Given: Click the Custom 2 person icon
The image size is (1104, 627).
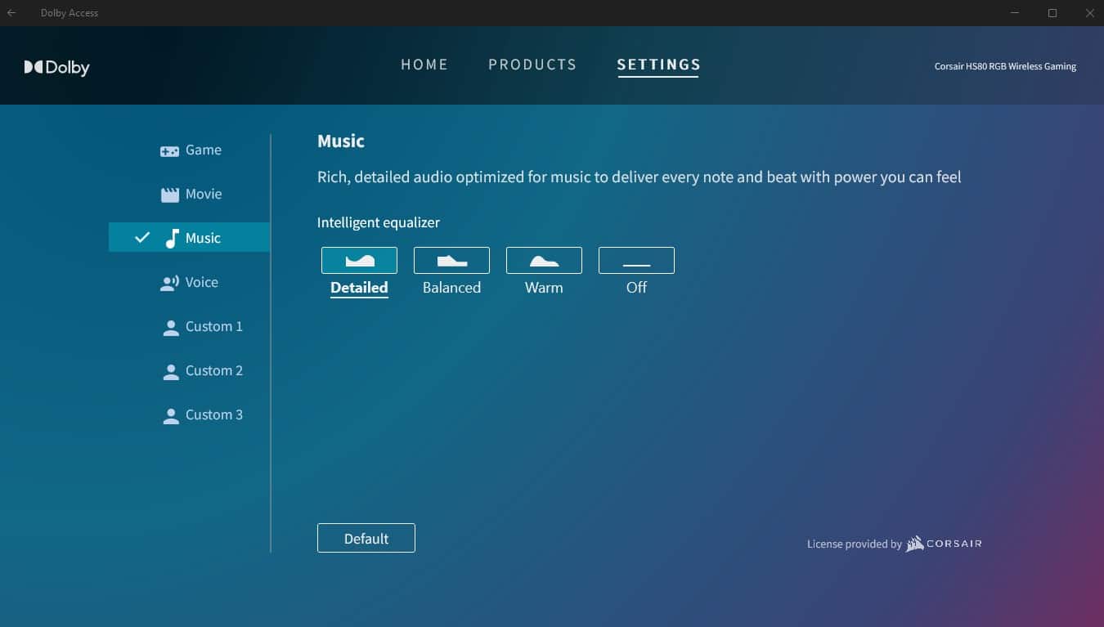Looking at the screenshot, I should (171, 372).
